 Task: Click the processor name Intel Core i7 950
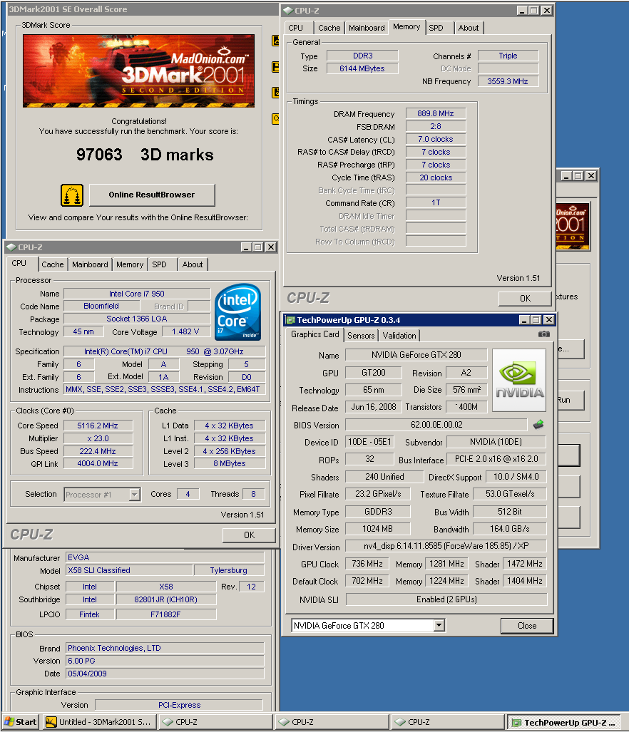(x=137, y=294)
